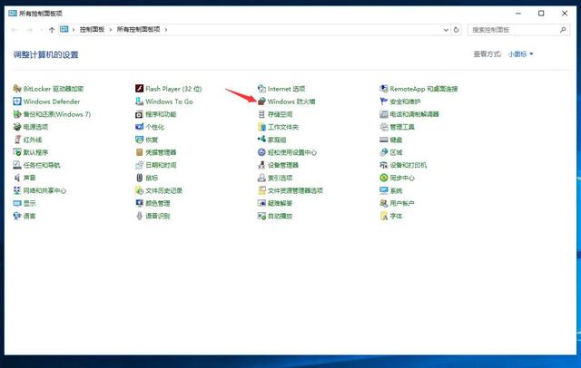Expand the address bar history dropdown
Viewport: 581px width, 368px height.
pyautogui.click(x=446, y=30)
